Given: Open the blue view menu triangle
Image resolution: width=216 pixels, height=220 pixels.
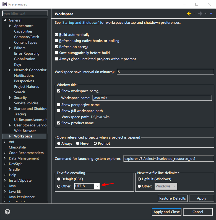Looking at the screenshot, I should tap(211, 14).
